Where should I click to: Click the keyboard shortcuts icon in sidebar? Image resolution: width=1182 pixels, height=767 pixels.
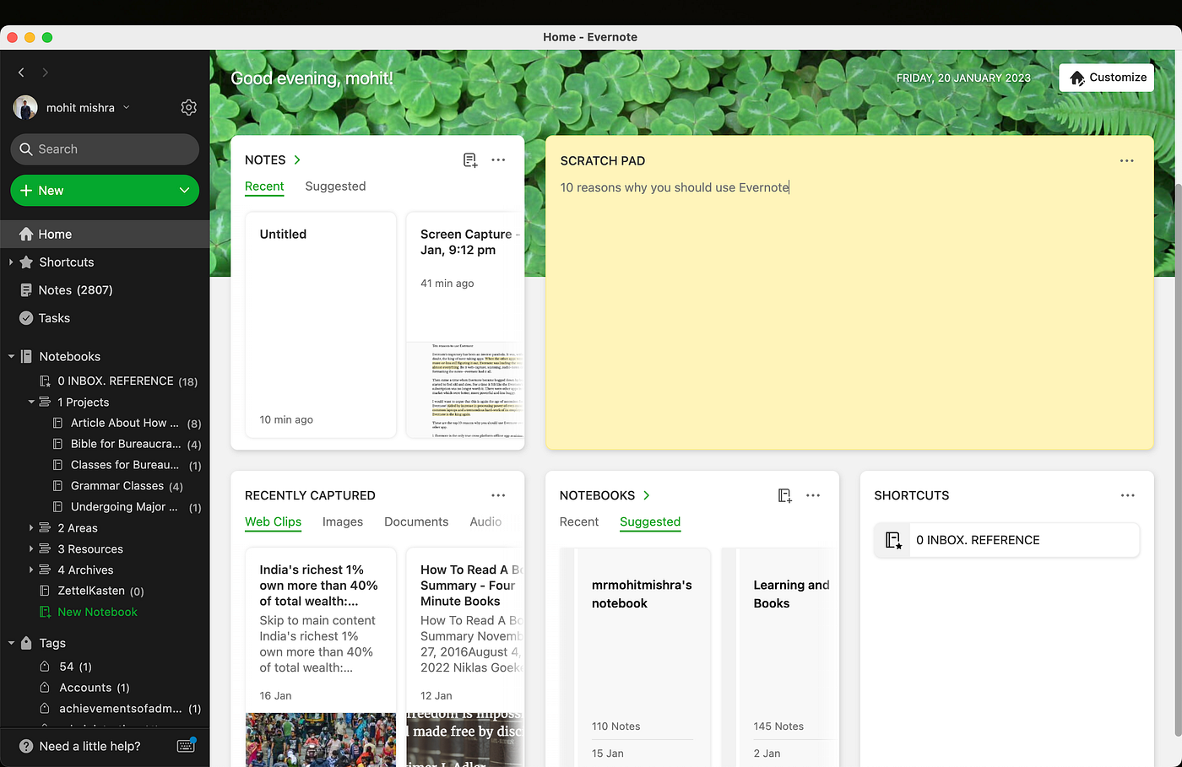(187, 745)
